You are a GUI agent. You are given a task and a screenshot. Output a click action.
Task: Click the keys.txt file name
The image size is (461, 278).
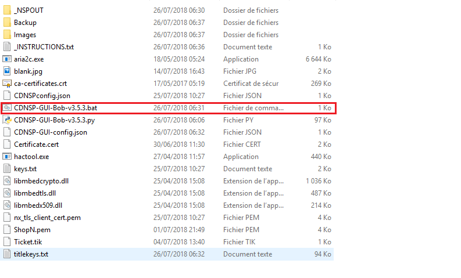(25, 169)
